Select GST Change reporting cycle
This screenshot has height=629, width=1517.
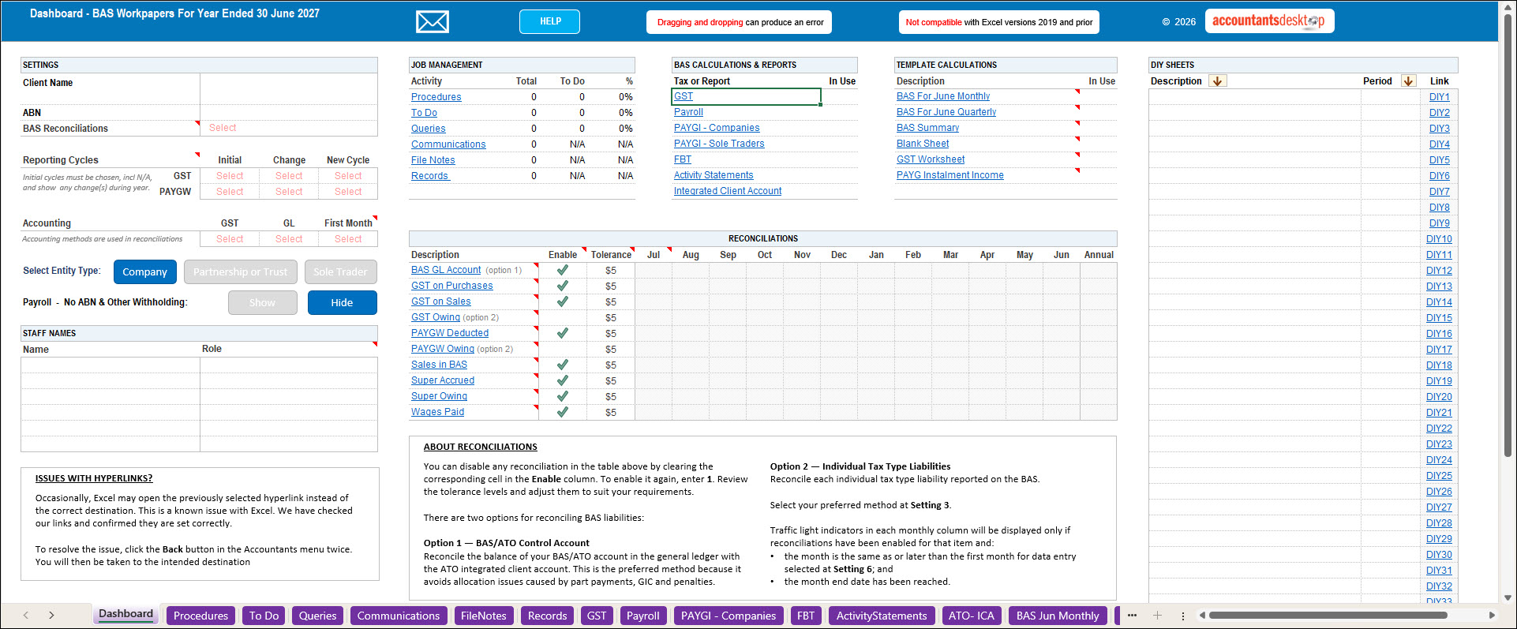289,176
